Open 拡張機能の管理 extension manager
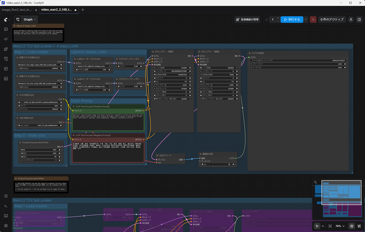This screenshot has height=232, width=365. (x=247, y=20)
